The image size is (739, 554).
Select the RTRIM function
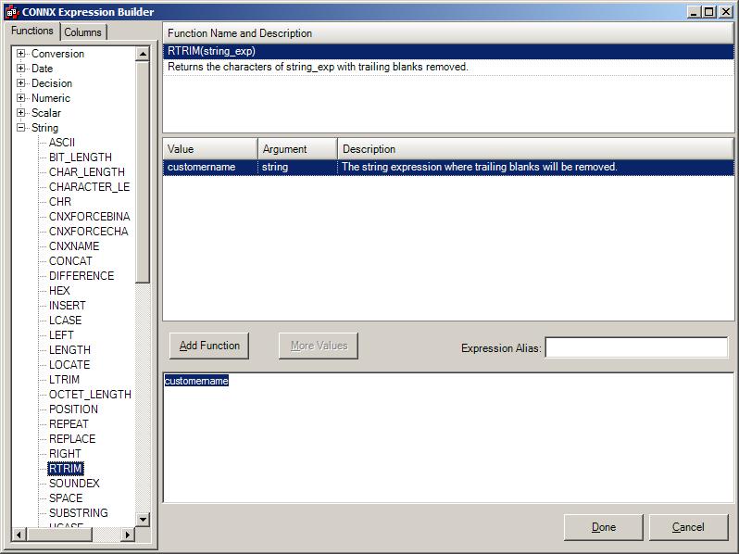point(66,468)
